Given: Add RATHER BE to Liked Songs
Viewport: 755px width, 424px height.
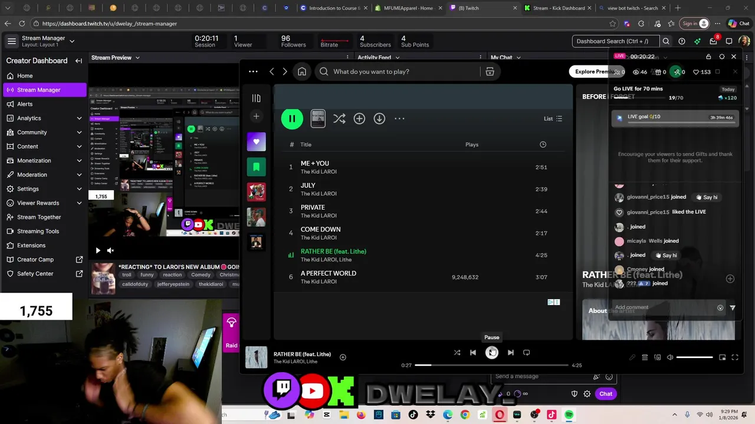Looking at the screenshot, I should [x=343, y=357].
